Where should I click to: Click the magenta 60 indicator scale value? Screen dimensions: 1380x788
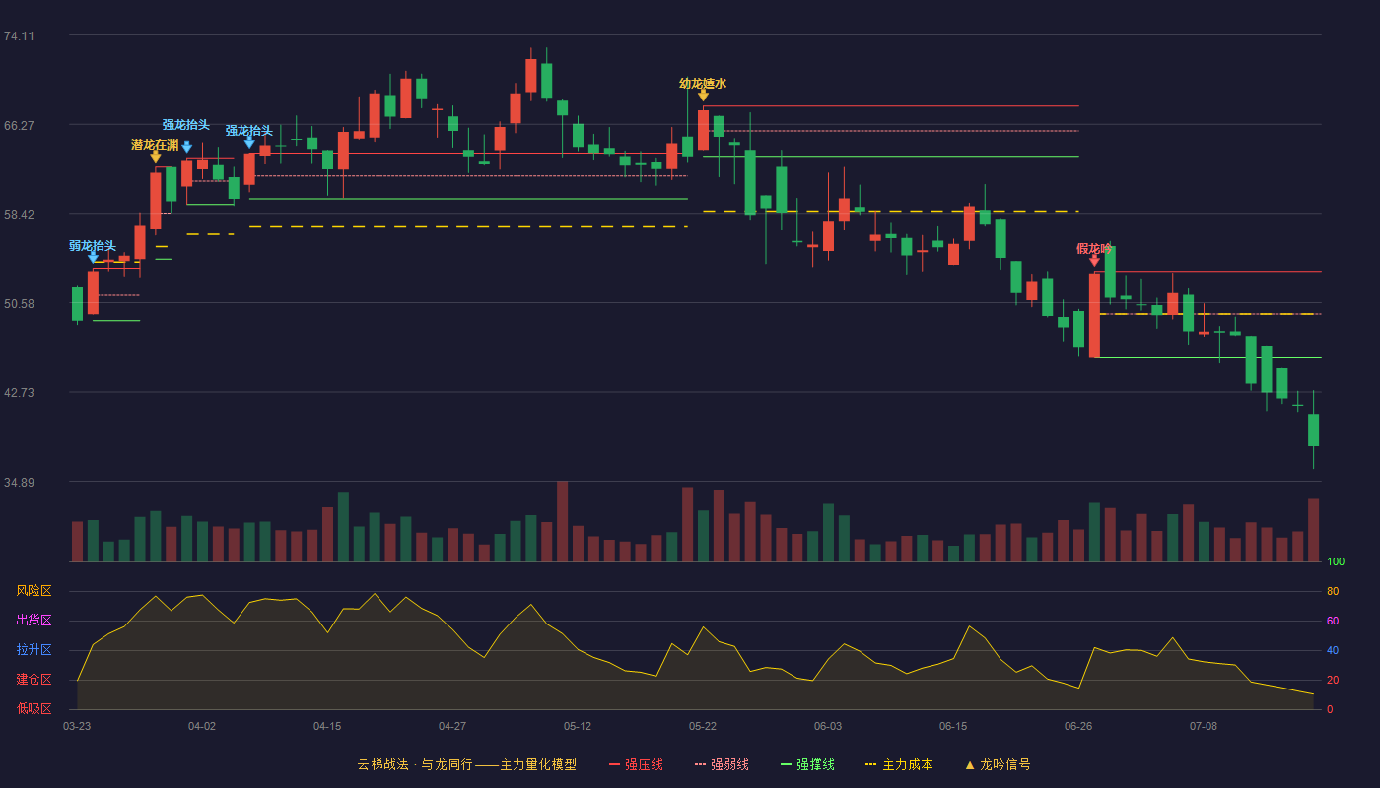tap(1333, 622)
